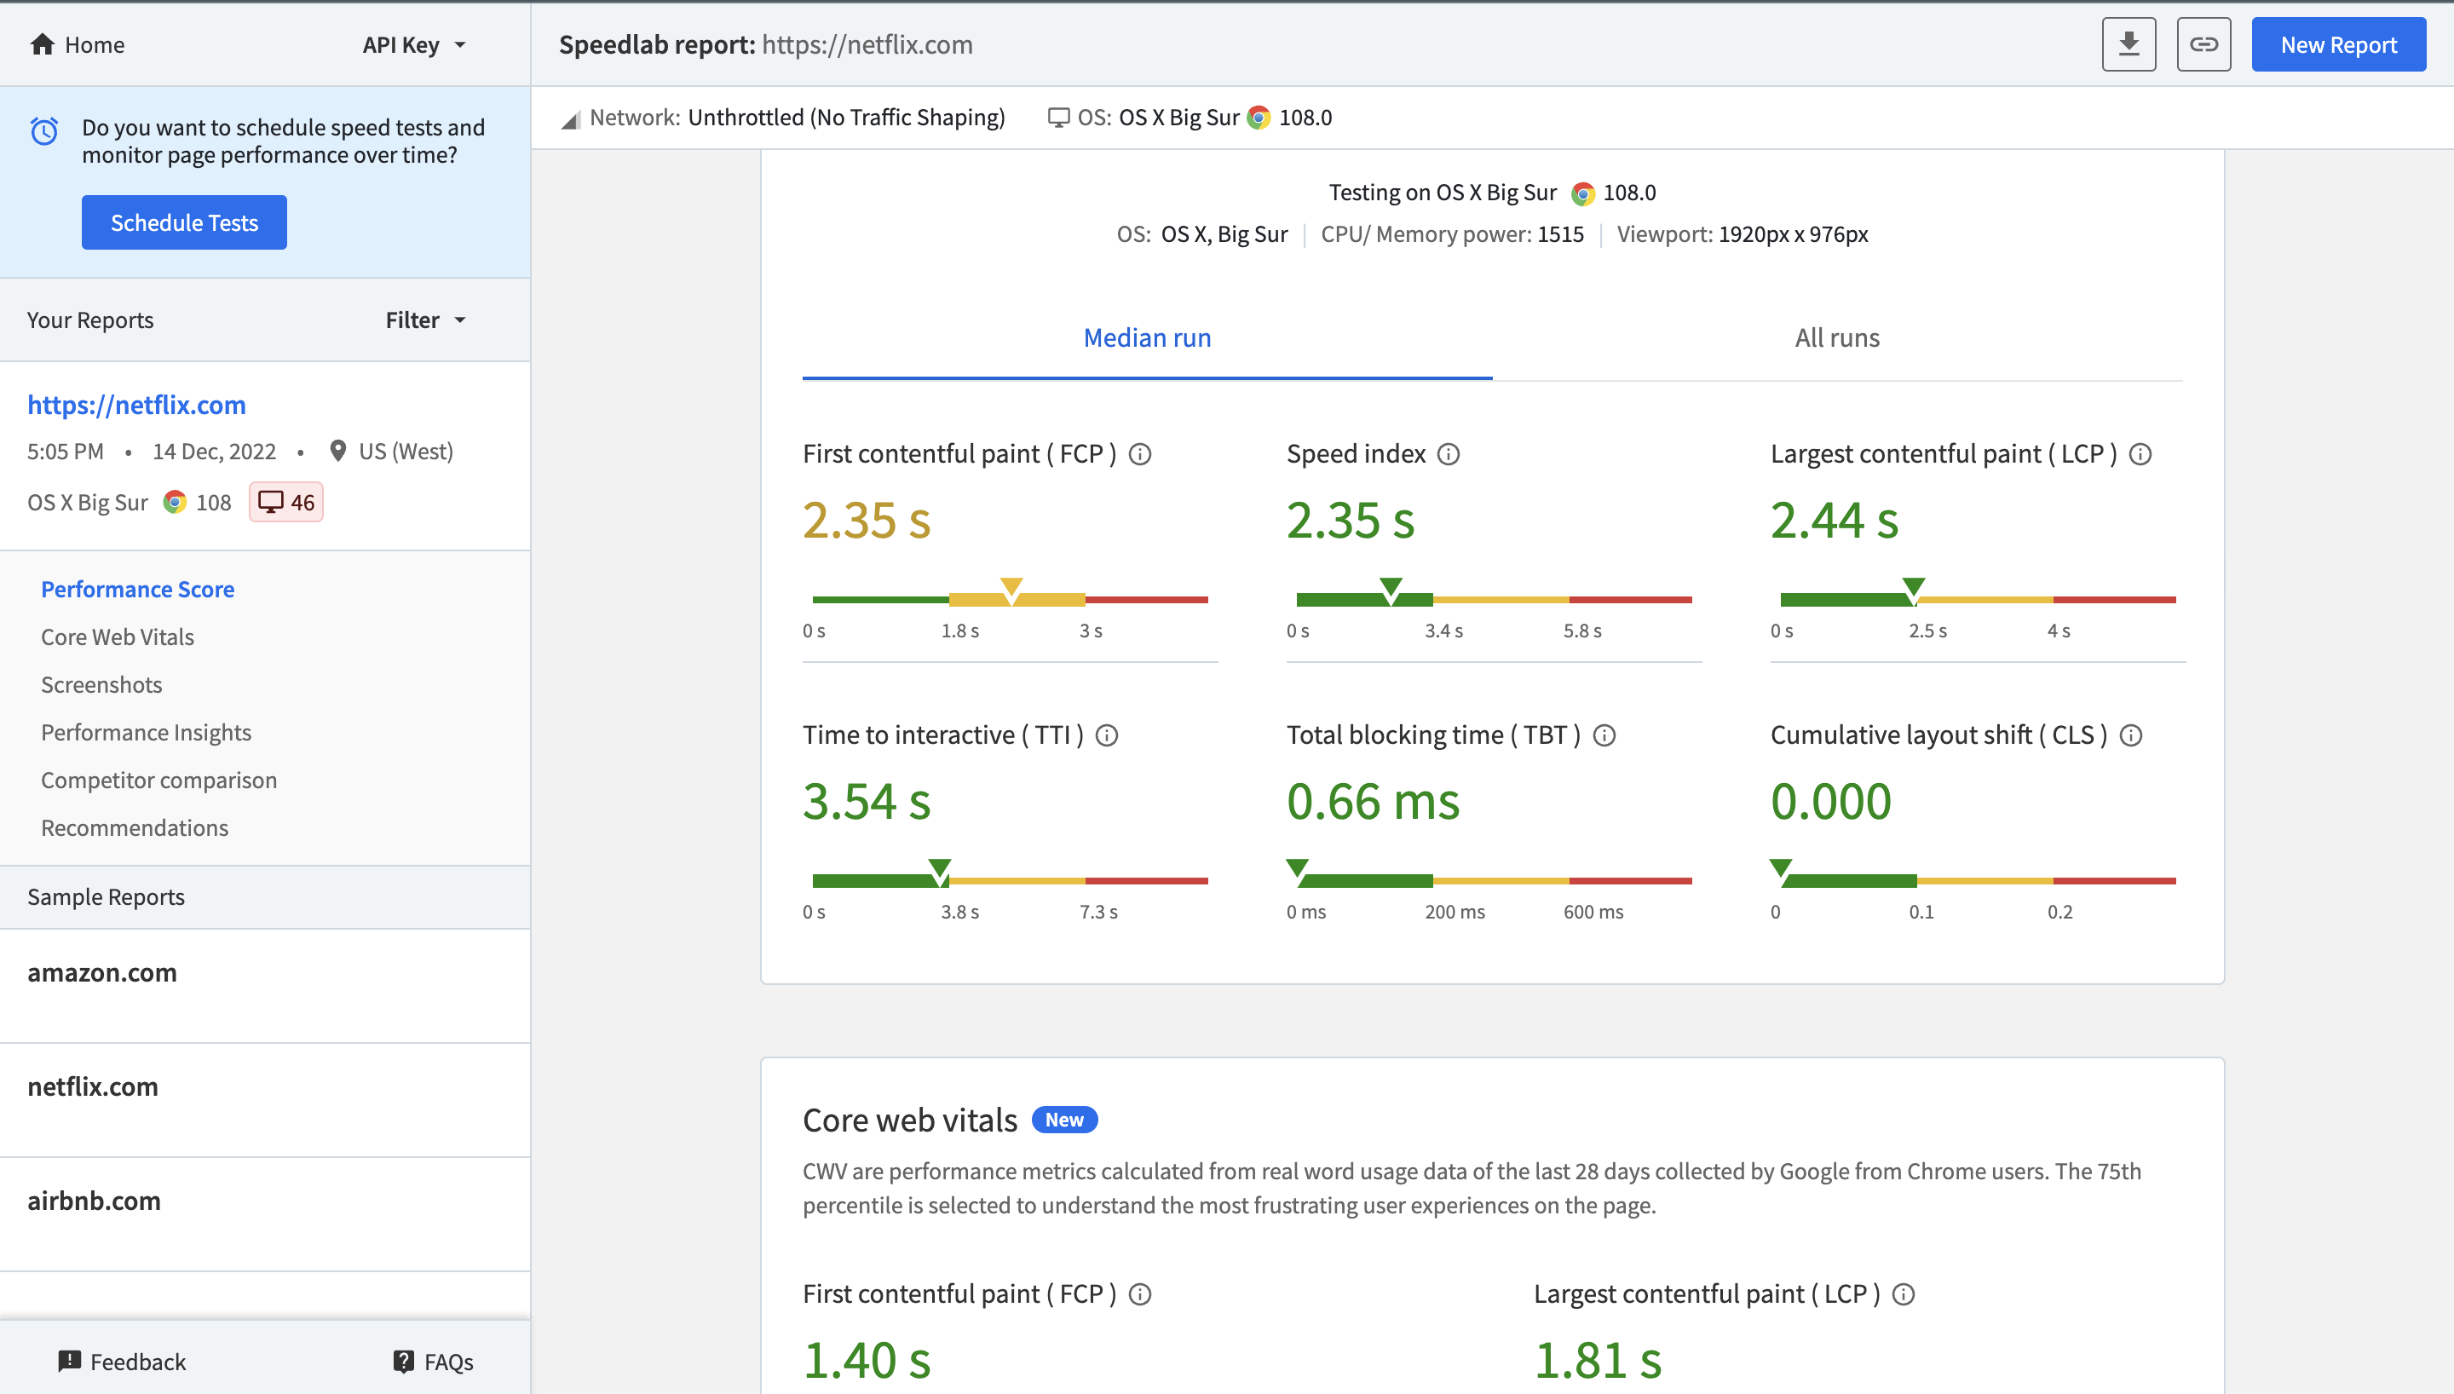2454x1394 pixels.
Task: Click the FAQs link at the bottom
Action: [x=431, y=1360]
